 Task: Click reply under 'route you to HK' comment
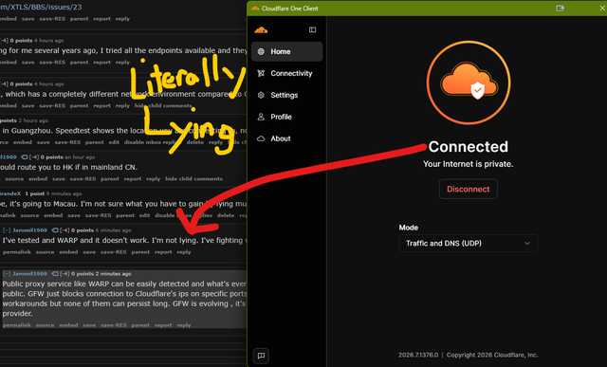154,179
